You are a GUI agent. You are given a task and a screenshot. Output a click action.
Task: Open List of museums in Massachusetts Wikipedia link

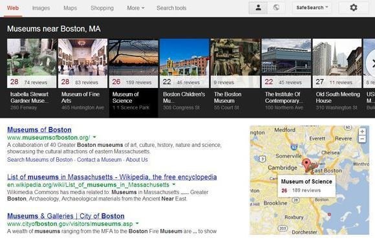(112, 177)
